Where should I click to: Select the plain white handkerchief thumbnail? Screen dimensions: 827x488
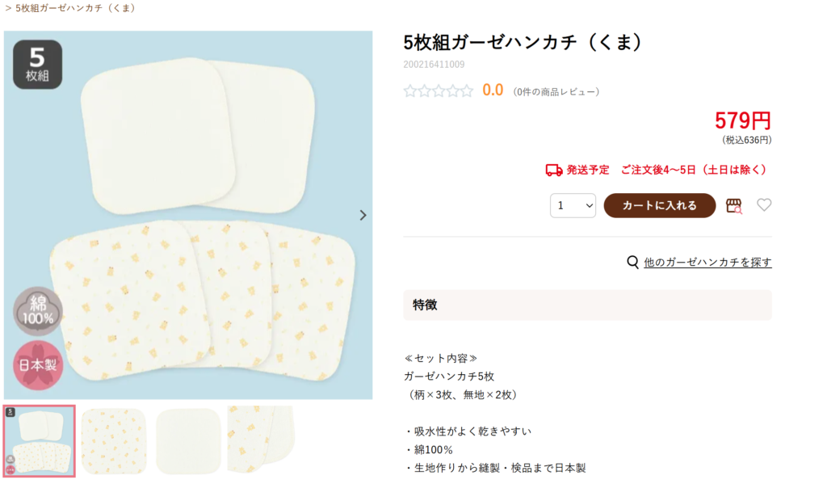(x=187, y=440)
